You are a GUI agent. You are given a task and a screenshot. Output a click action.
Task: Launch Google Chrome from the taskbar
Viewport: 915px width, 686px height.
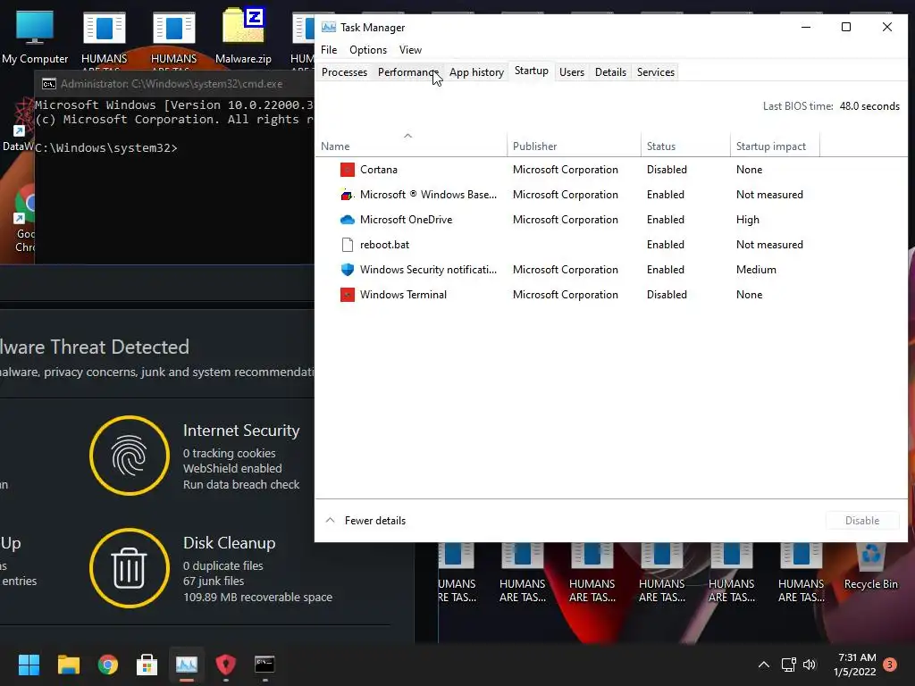pyautogui.click(x=108, y=665)
